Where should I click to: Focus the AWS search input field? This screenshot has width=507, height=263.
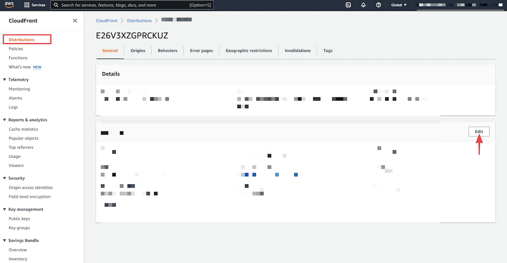[x=132, y=5]
